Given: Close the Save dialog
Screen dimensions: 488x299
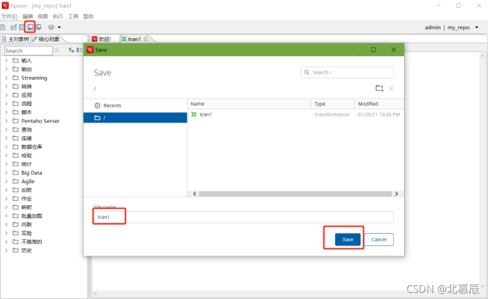Looking at the screenshot, I should point(394,50).
